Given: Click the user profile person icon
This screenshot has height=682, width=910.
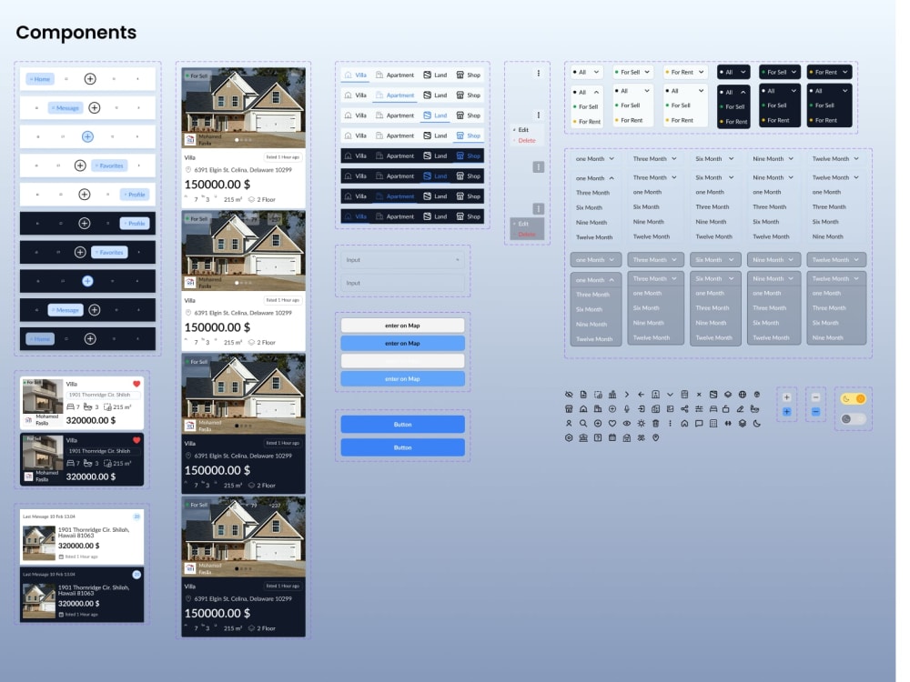Looking at the screenshot, I should 569,424.
